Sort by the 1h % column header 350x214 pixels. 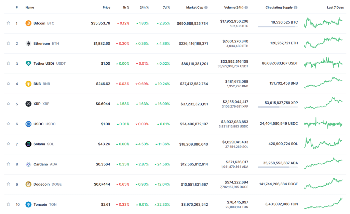126,8
